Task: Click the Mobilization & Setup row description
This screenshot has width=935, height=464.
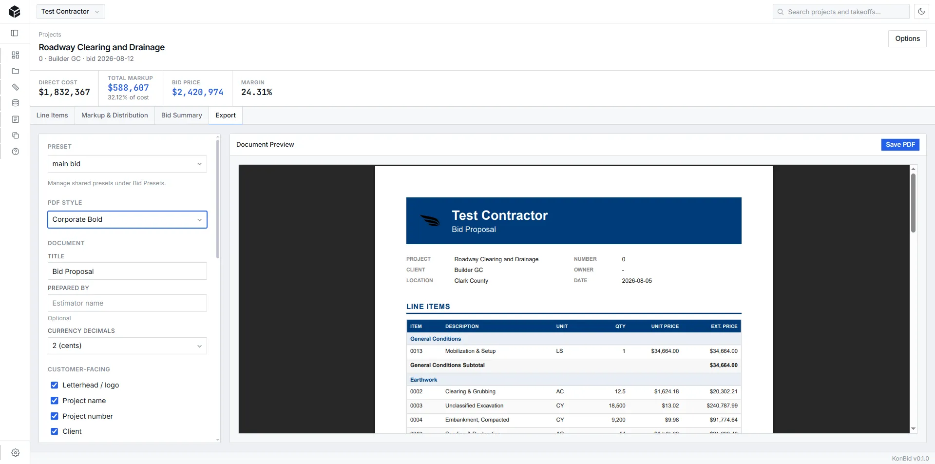Action: click(470, 351)
